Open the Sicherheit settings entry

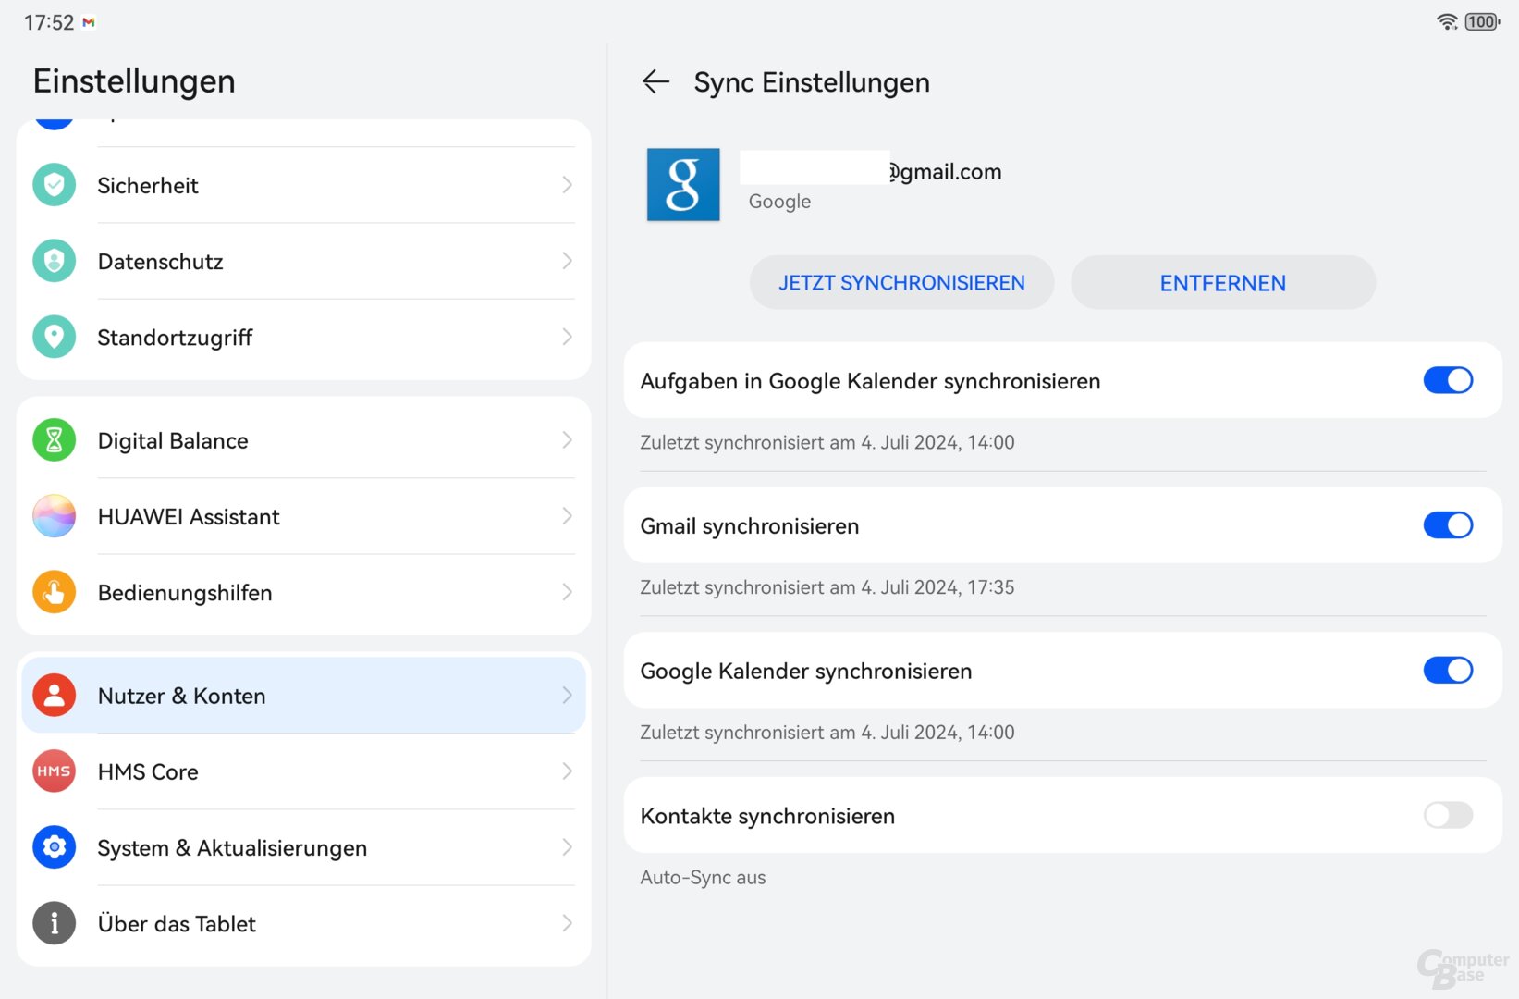pyautogui.click(x=303, y=185)
